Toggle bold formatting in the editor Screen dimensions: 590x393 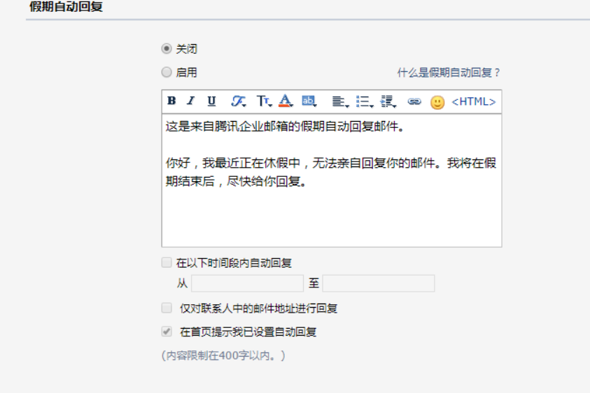(171, 101)
